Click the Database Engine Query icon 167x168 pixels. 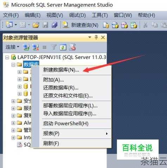tap(106, 25)
